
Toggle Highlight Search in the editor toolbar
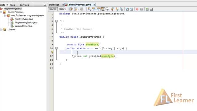103,9
